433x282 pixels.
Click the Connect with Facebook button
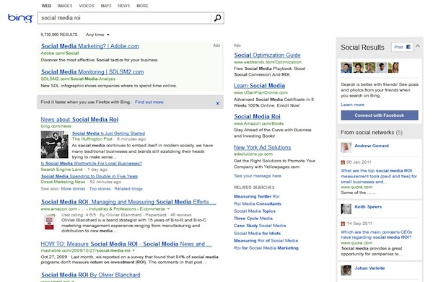click(x=380, y=115)
